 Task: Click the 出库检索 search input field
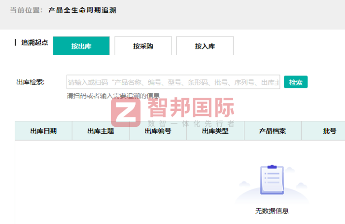click(x=173, y=82)
